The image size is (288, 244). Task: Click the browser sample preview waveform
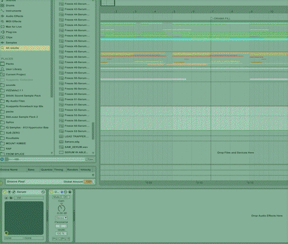pos(46,159)
